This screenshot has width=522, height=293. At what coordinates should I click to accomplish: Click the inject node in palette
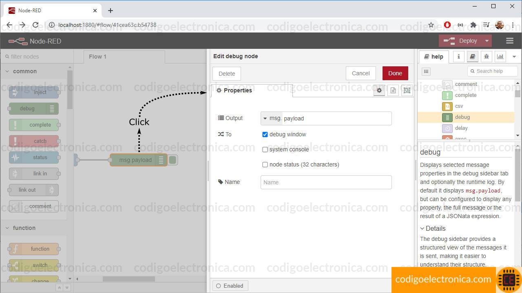pyautogui.click(x=34, y=92)
